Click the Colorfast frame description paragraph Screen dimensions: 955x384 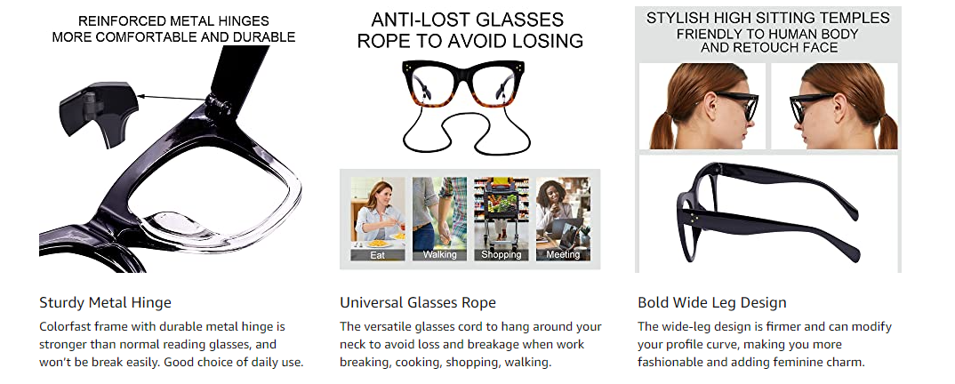click(172, 344)
